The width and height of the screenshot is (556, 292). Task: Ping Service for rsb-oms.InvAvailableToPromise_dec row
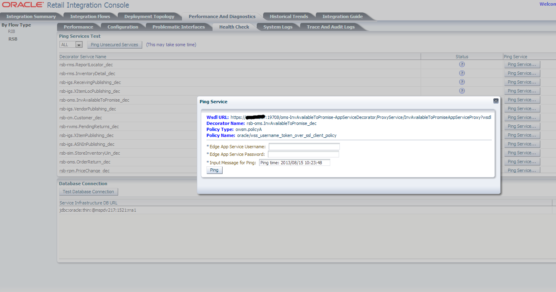pyautogui.click(x=522, y=100)
